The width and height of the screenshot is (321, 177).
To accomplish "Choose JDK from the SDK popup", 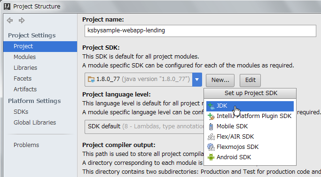I will (250, 106).
